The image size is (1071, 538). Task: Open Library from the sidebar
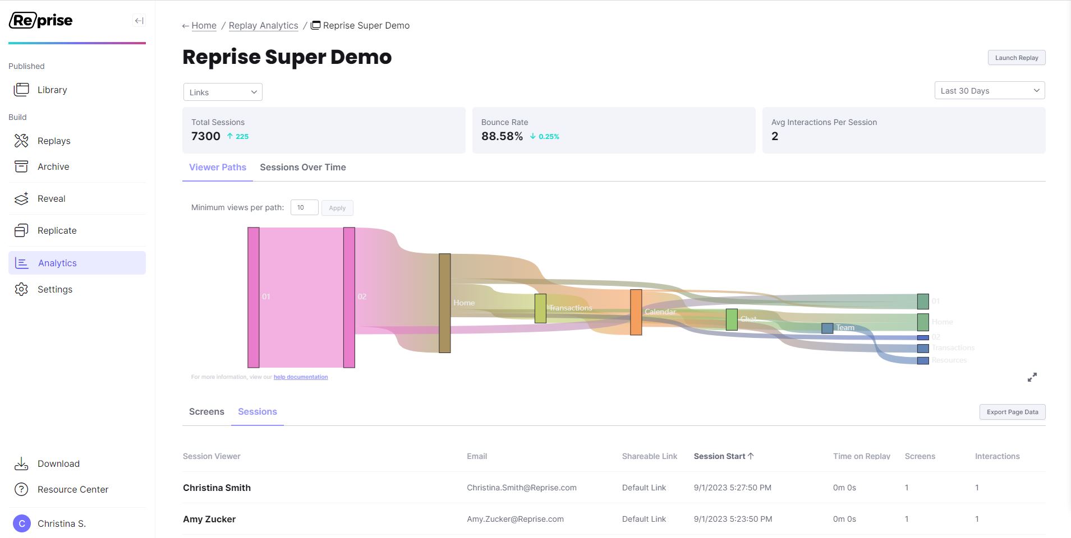77,90
